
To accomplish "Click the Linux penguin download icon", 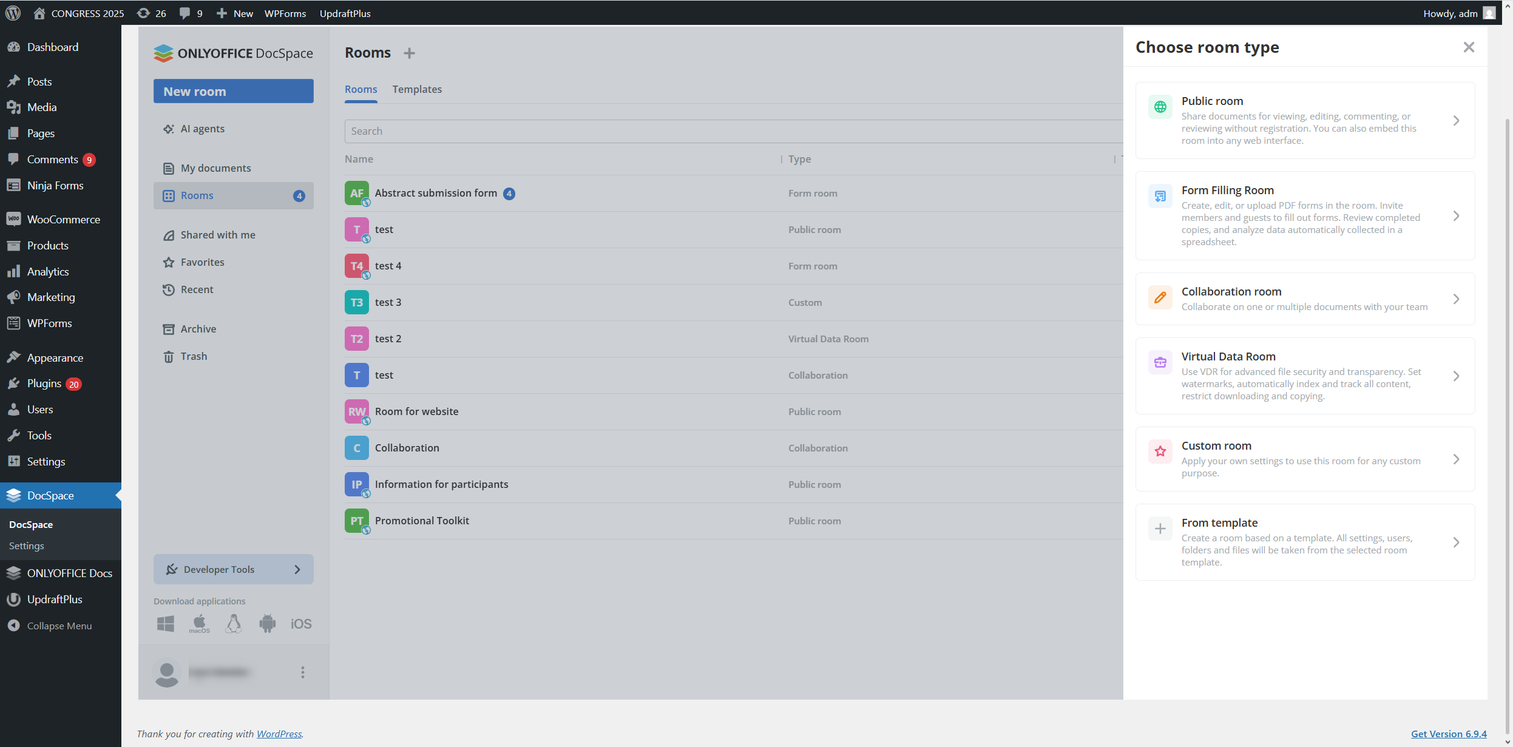I will 234,623.
